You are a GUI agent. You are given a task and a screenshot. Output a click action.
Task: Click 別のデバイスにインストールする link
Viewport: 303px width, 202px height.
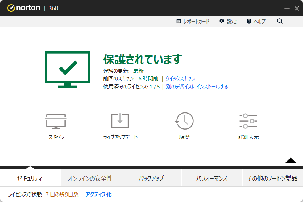click(197, 87)
